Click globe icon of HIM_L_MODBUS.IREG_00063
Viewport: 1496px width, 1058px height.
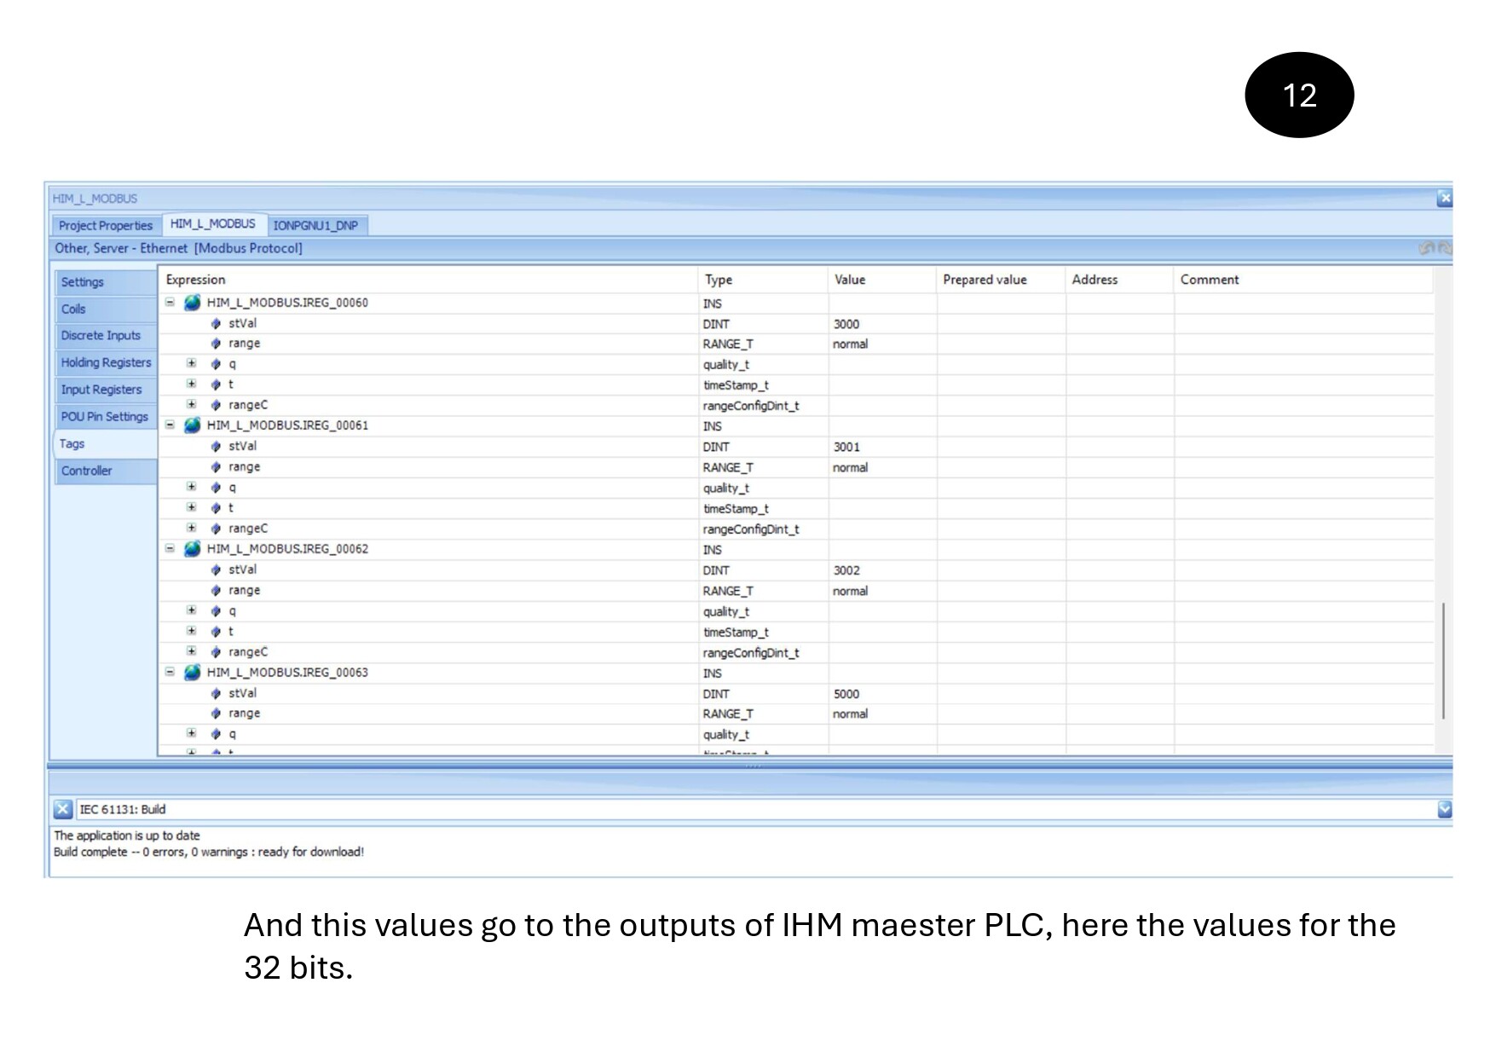coord(193,673)
